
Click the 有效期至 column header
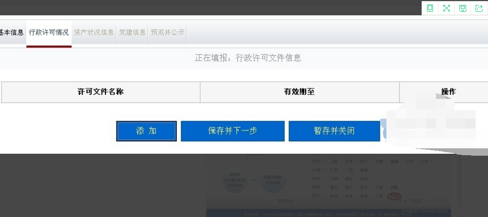pyautogui.click(x=299, y=92)
